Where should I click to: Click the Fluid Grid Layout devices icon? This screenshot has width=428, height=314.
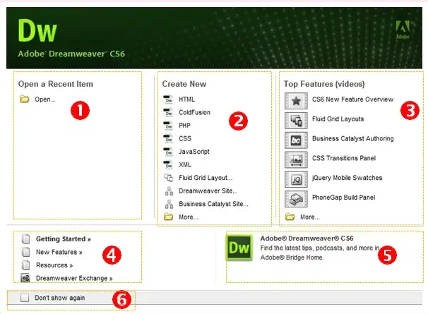coord(168,178)
